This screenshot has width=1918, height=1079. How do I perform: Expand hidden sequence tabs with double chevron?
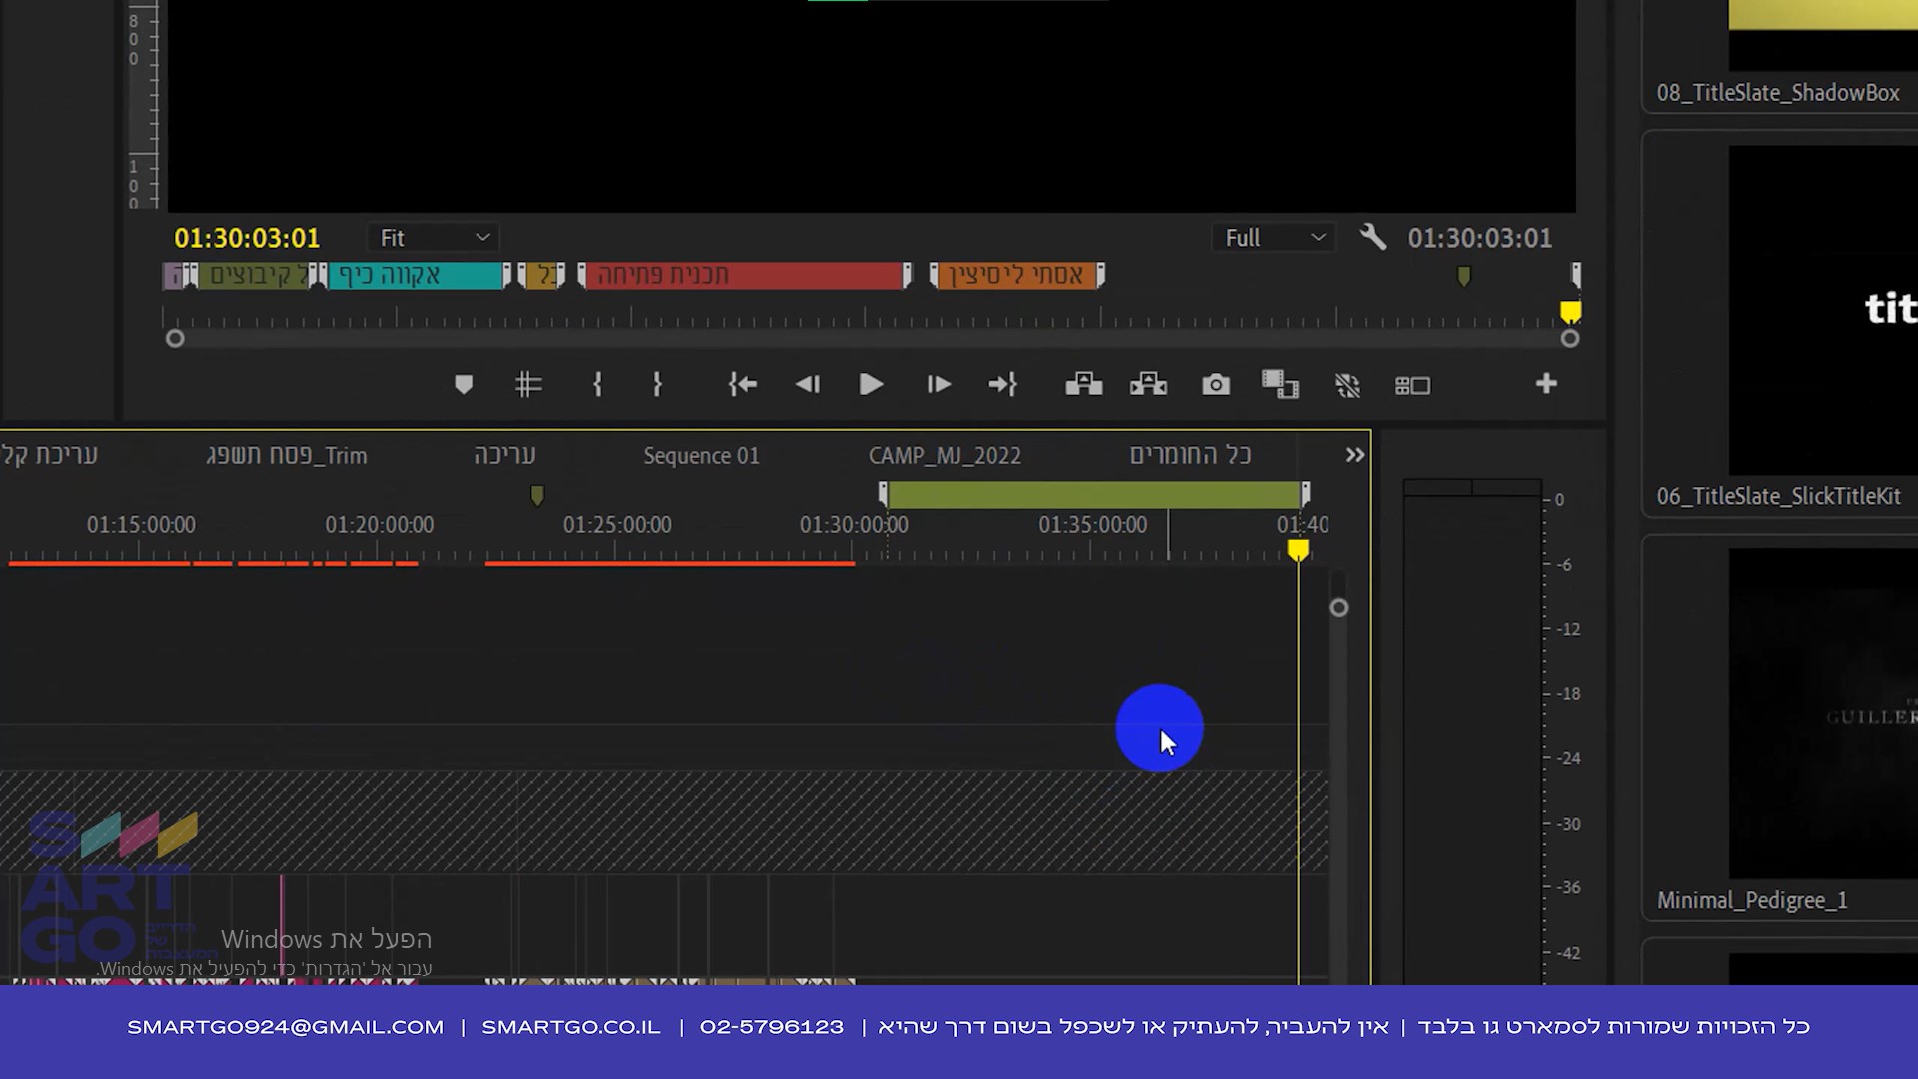1354,456
